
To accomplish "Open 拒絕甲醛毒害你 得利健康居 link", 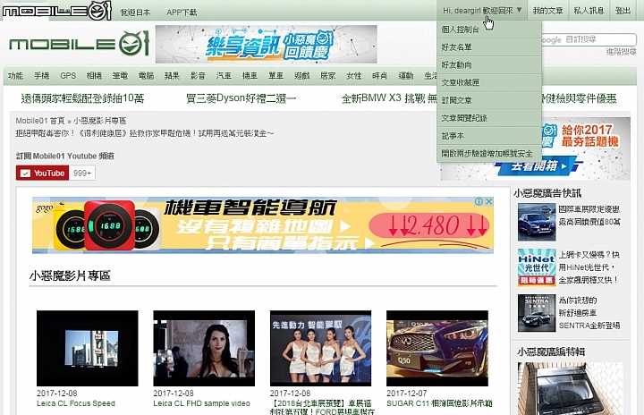I will 145,133.
